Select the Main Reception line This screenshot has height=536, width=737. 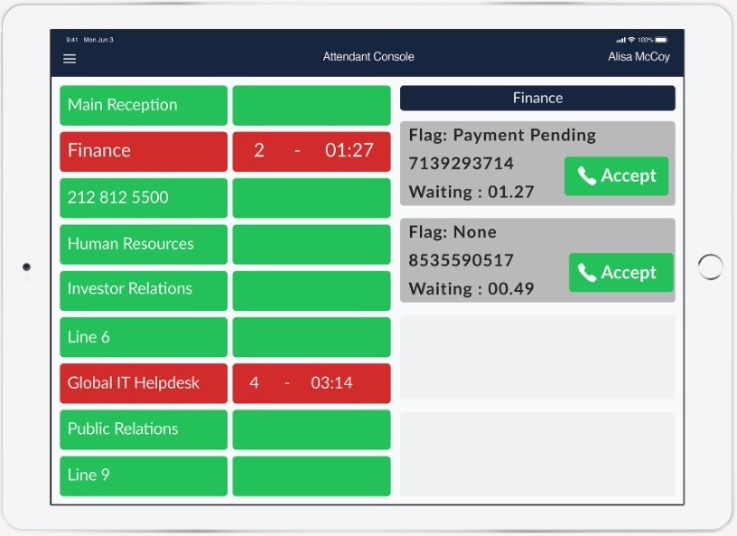pos(144,105)
